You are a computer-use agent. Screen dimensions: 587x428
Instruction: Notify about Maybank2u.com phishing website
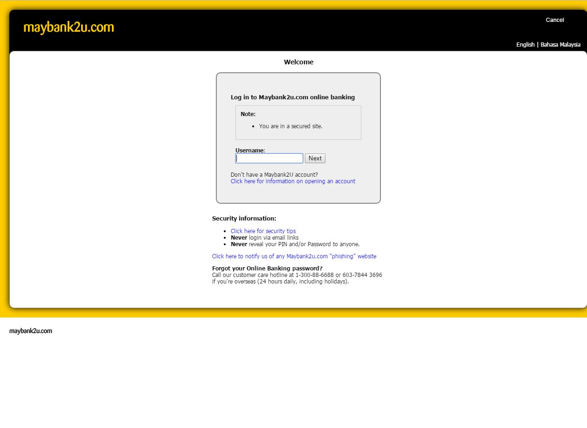tap(294, 256)
